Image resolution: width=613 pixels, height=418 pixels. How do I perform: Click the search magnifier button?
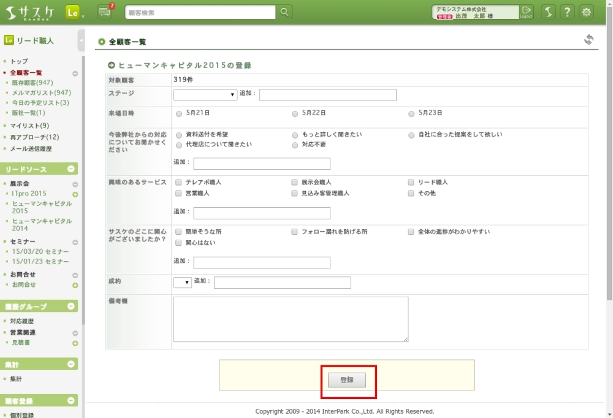(x=284, y=12)
